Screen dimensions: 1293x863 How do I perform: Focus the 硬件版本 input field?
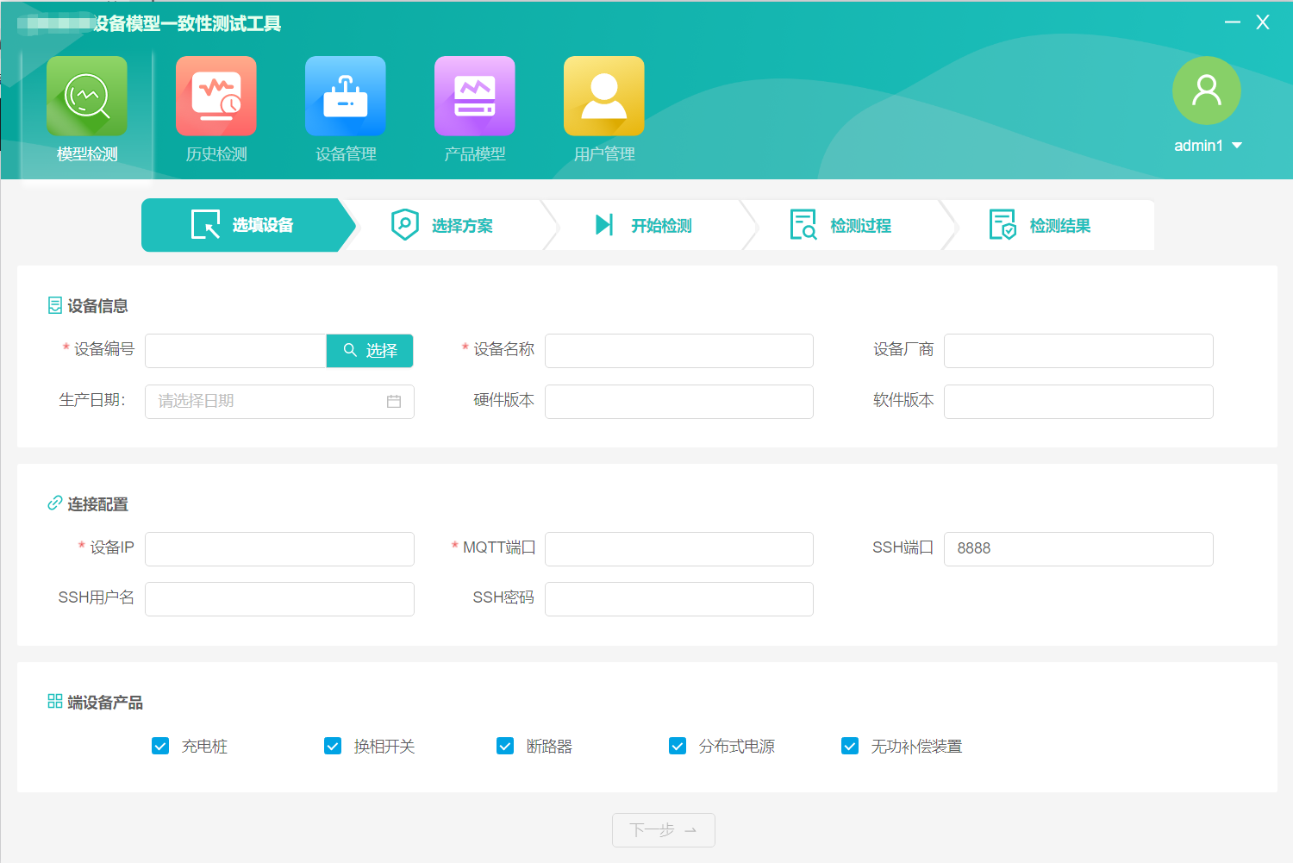[x=679, y=402]
